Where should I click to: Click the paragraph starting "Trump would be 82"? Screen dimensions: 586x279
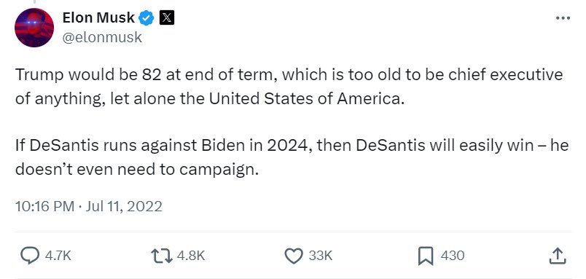tap(289, 87)
